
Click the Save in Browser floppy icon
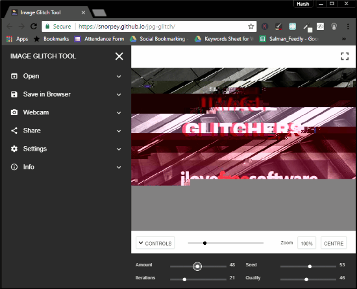(14, 94)
